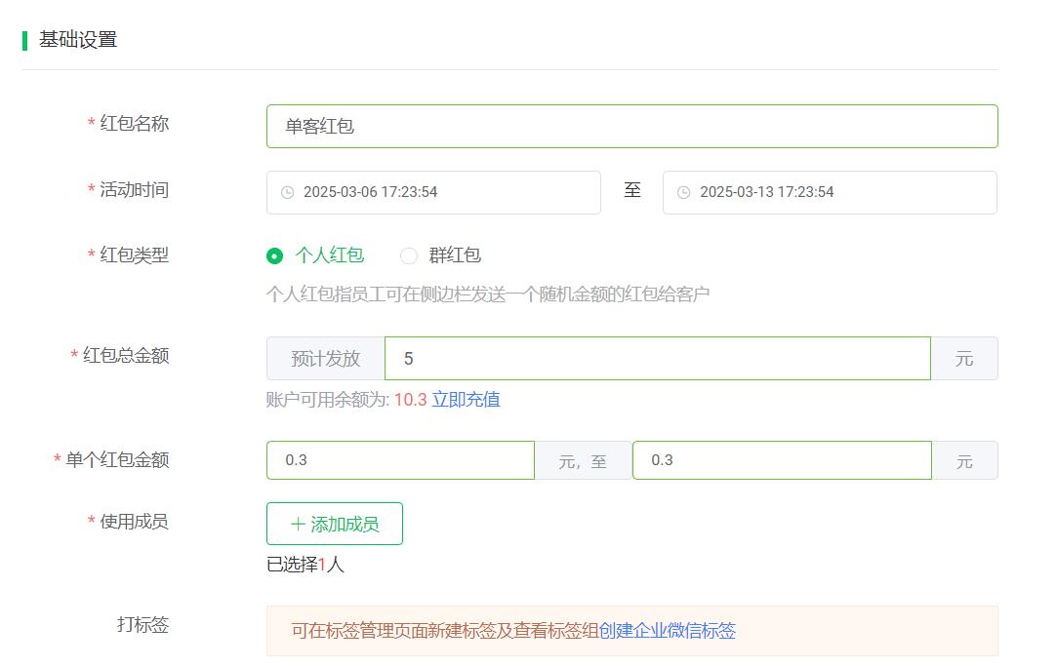The width and height of the screenshot is (1057, 666).
Task: Click the clock icon in start time
Action: [x=287, y=193]
